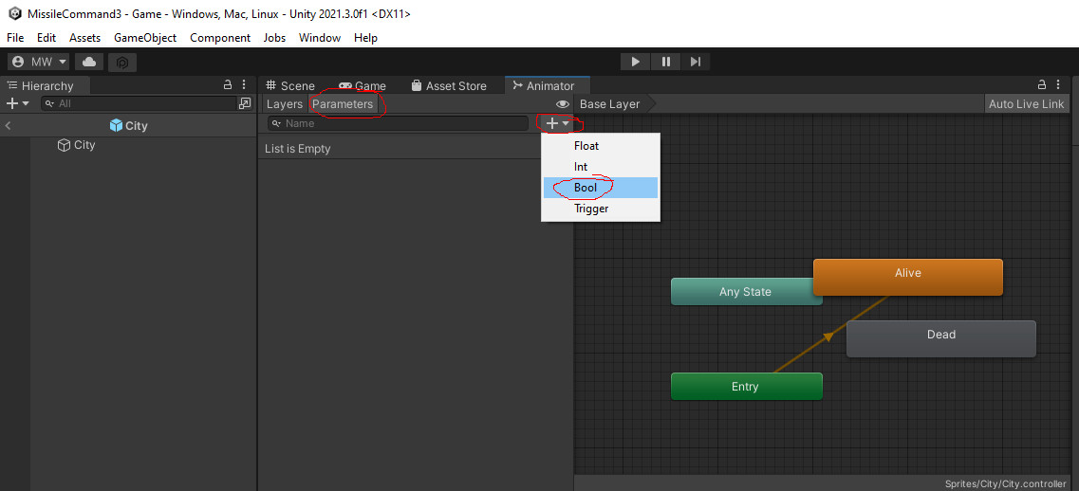1079x491 pixels.
Task: Go back using prefab back arrow
Action: pyautogui.click(x=9, y=125)
